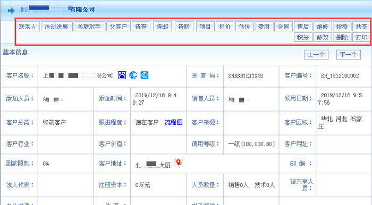
Task: Open the map pin beside customer address
Action: click(x=178, y=163)
